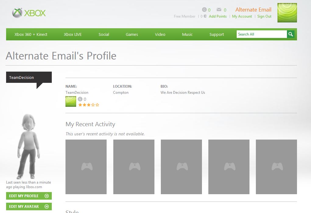Click the Sign Out link
Viewport: 311px width, 213px height.
[264, 16]
